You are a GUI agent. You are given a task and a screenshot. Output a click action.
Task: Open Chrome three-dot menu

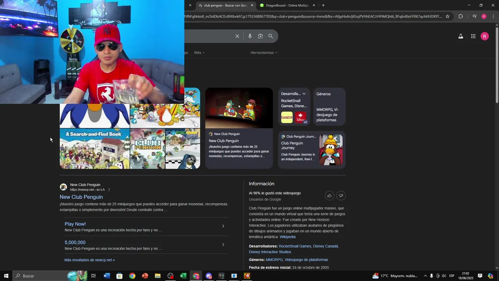pyautogui.click(x=493, y=16)
